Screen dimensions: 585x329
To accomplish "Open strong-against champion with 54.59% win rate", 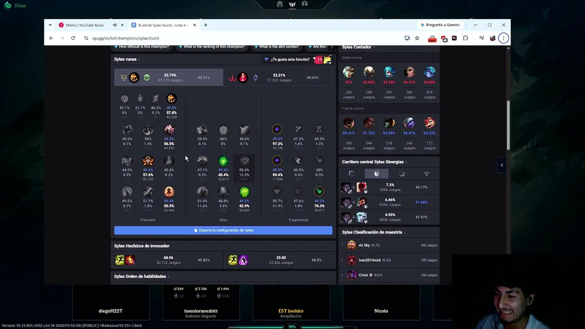I will coord(389,123).
